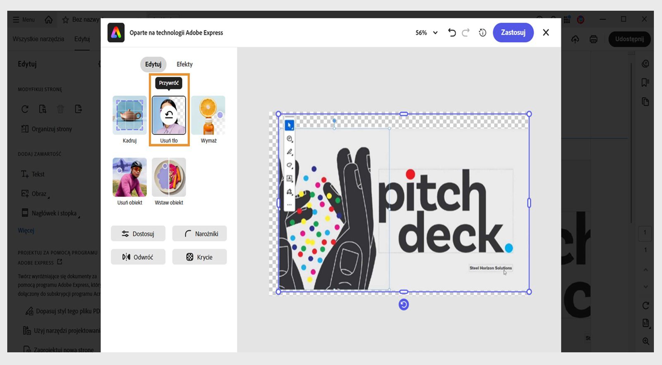Click the bottom-right corner selection handle
The height and width of the screenshot is (365, 662).
529,292
